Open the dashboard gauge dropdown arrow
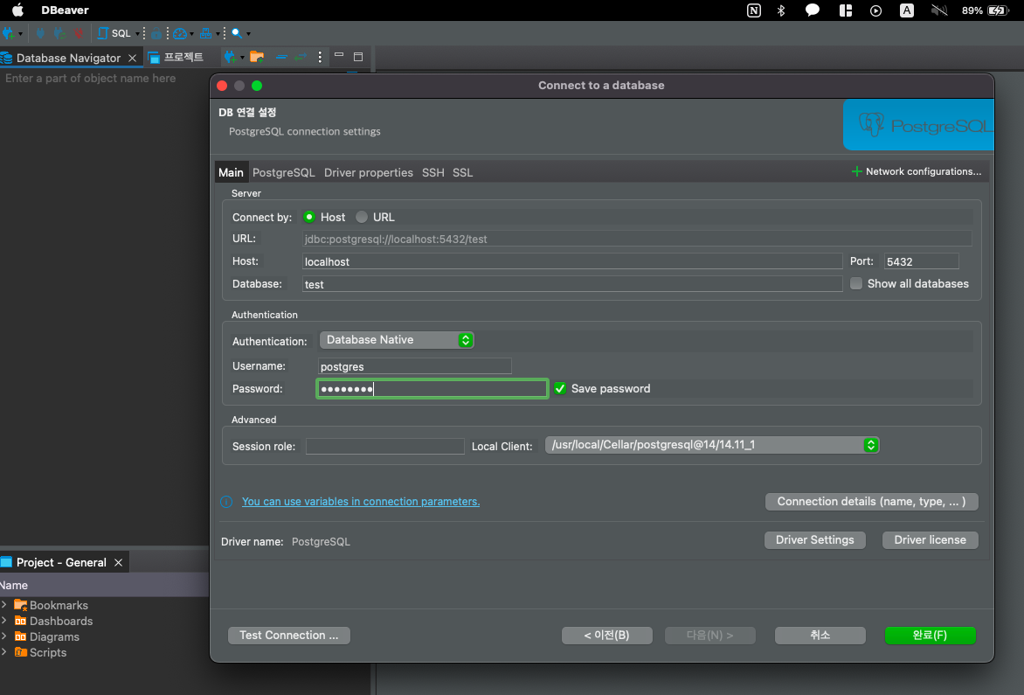 (x=191, y=34)
